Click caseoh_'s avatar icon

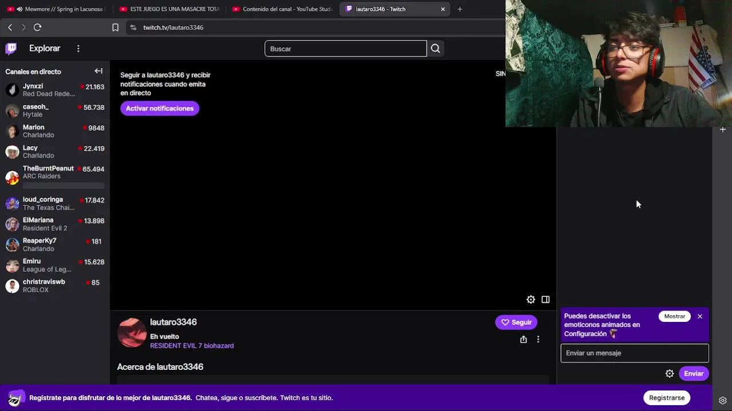12,111
